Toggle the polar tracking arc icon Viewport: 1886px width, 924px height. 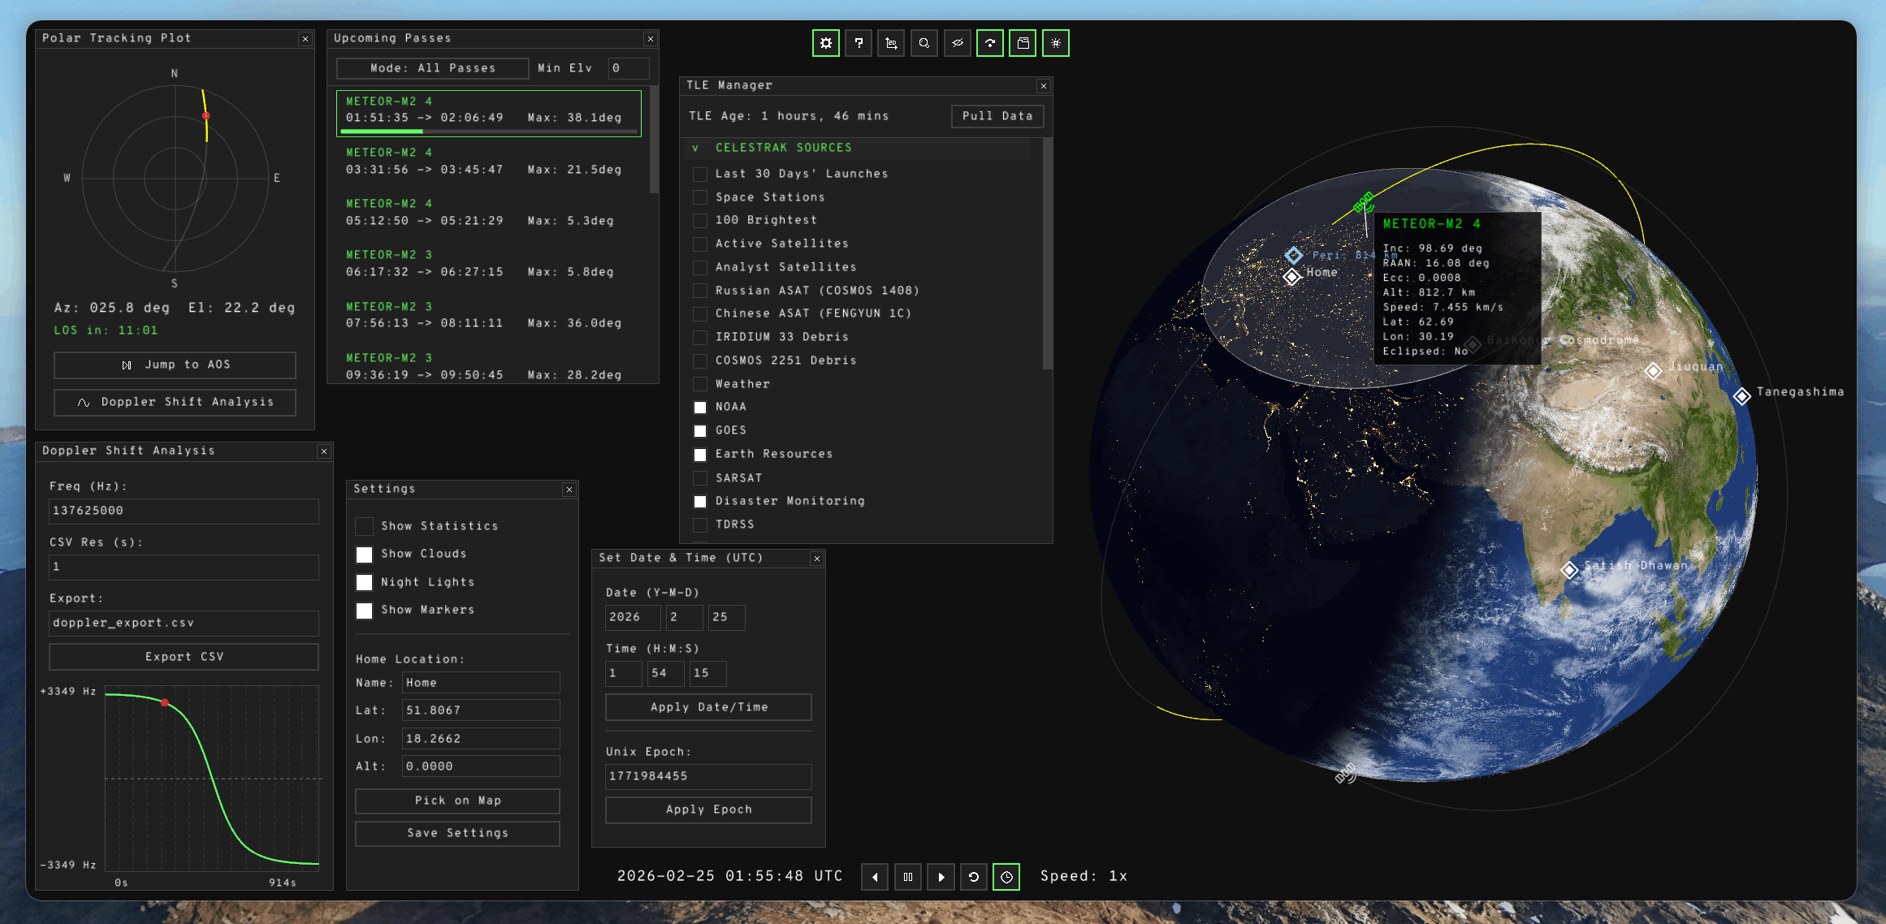(x=990, y=44)
